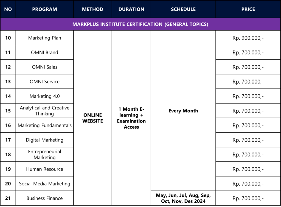281x207 pixels.
Task: Select the Business Finance program cell
Action: point(44,198)
